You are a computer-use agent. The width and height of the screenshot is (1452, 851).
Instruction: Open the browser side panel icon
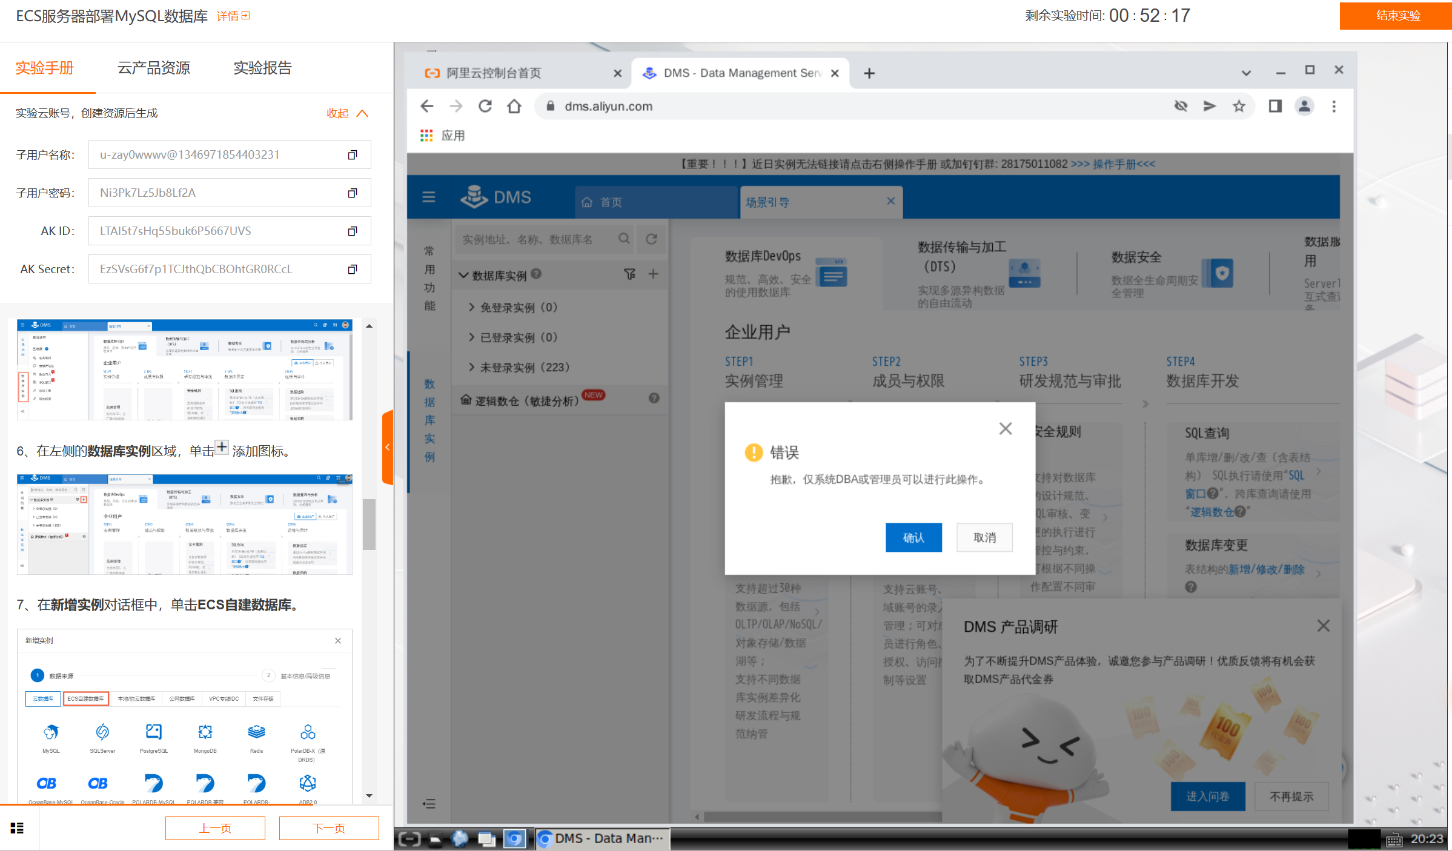point(1275,107)
